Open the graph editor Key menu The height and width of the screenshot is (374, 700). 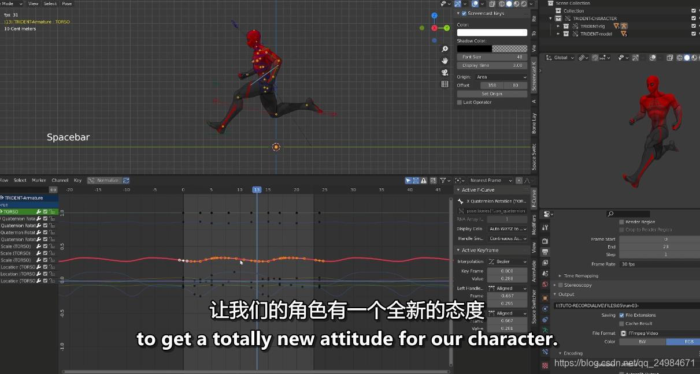coord(77,180)
